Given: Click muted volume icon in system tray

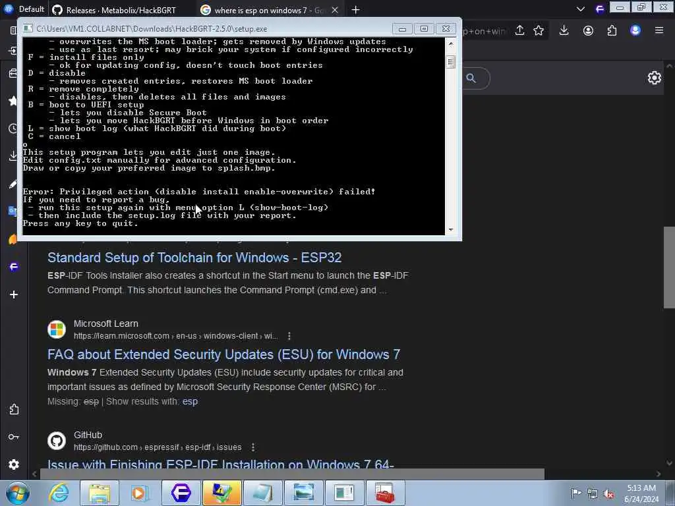Looking at the screenshot, I should (608, 493).
